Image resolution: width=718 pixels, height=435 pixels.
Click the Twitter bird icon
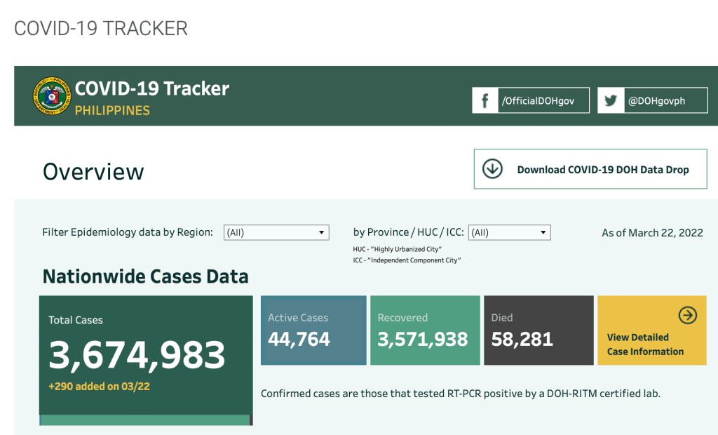[x=611, y=100]
